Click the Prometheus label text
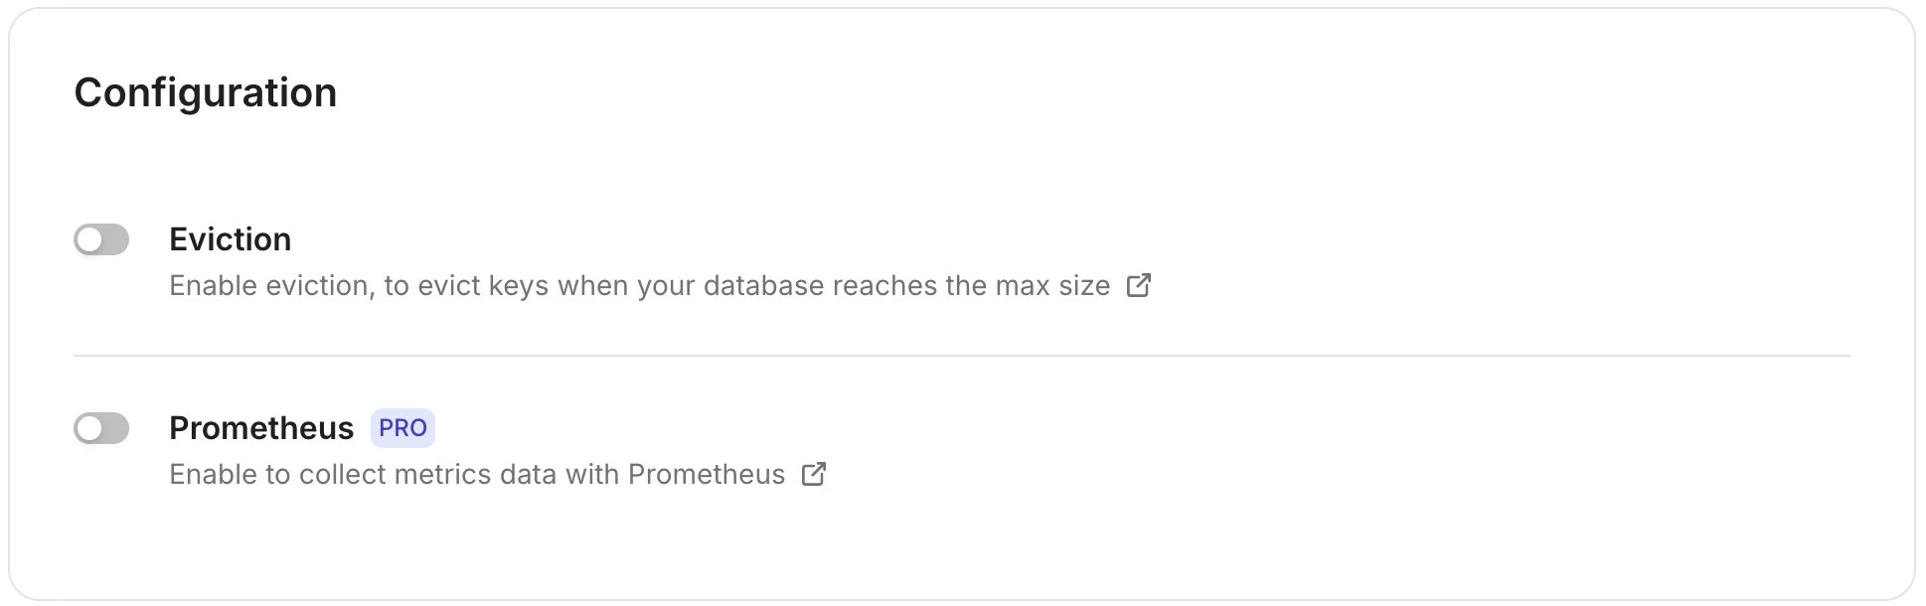Viewport: 1926px width, 606px height. [260, 428]
